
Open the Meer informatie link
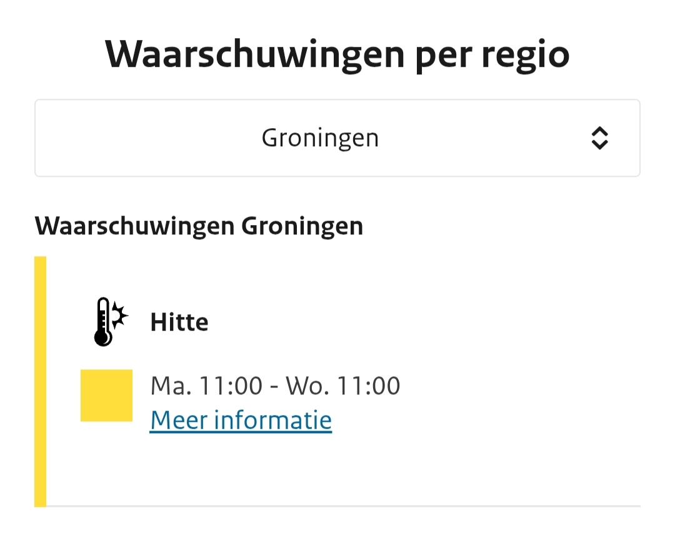tap(241, 419)
